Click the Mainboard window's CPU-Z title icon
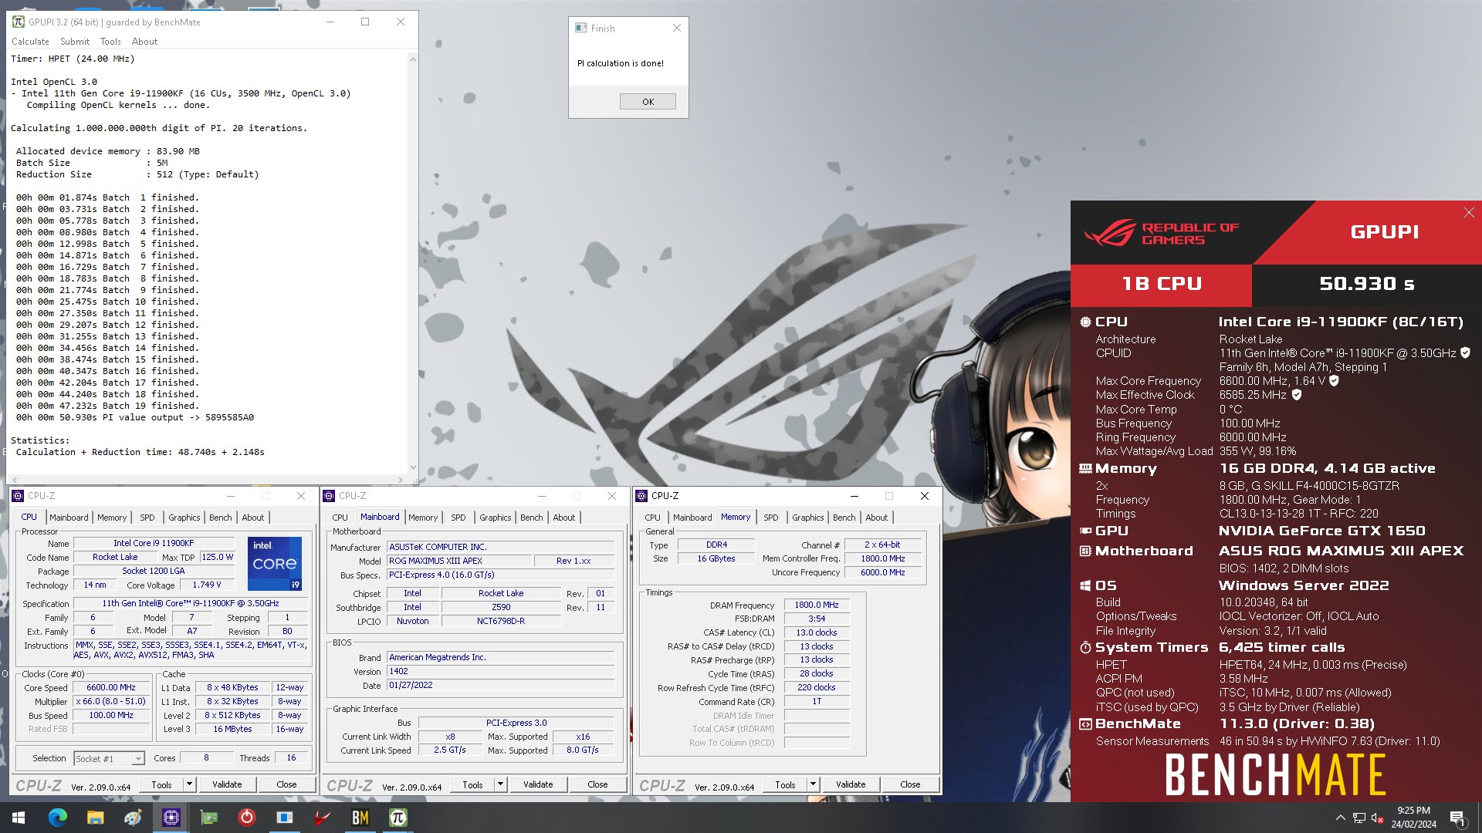 pyautogui.click(x=330, y=496)
